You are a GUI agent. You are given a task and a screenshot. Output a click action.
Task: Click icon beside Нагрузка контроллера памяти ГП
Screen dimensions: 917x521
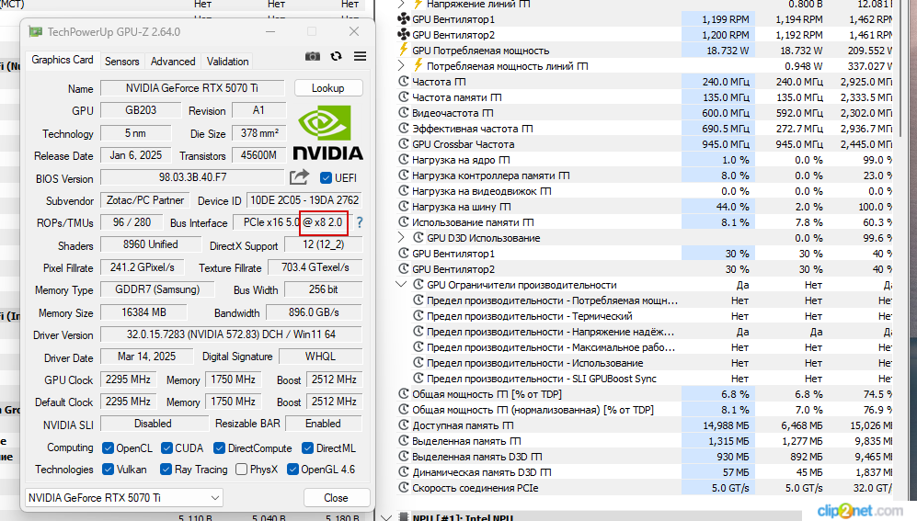404,175
